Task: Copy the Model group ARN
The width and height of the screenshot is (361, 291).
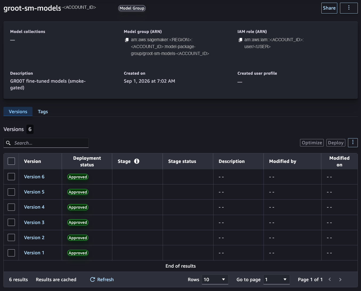Action: pyautogui.click(x=127, y=40)
